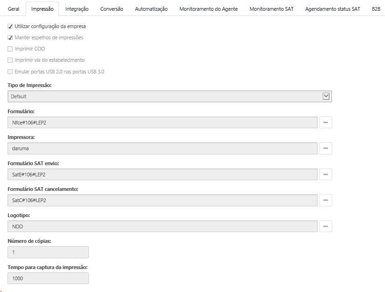Check Imprimir via do estabelecimento

click(10, 60)
